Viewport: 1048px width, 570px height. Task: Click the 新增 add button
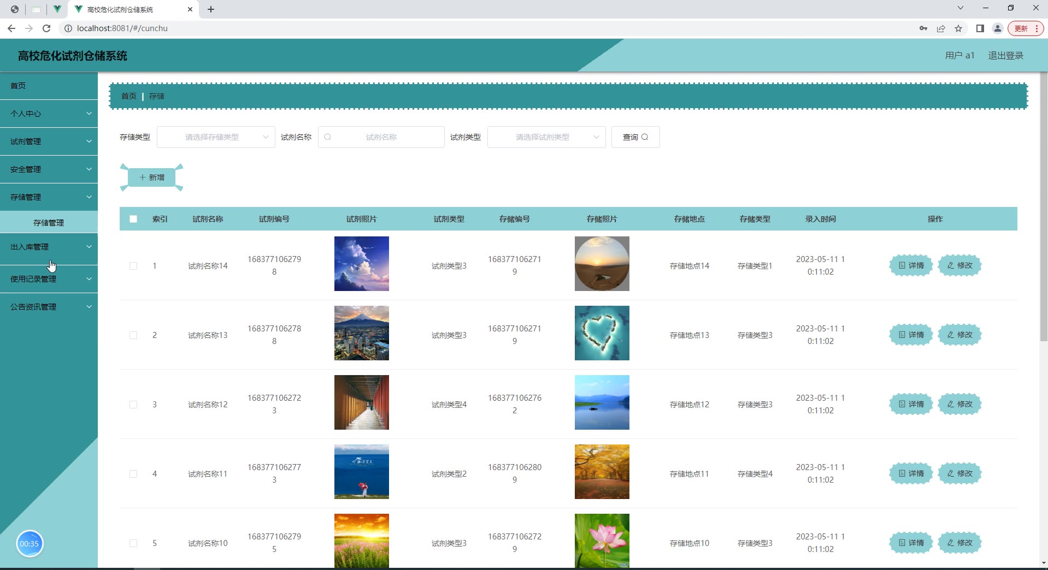click(151, 177)
